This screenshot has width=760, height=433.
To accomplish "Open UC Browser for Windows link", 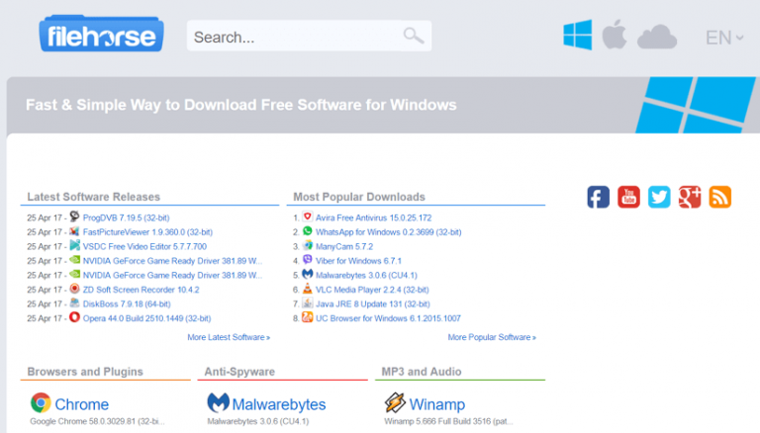I will coord(388,318).
